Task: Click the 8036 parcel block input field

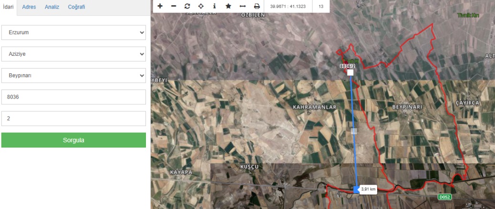Action: coord(73,97)
